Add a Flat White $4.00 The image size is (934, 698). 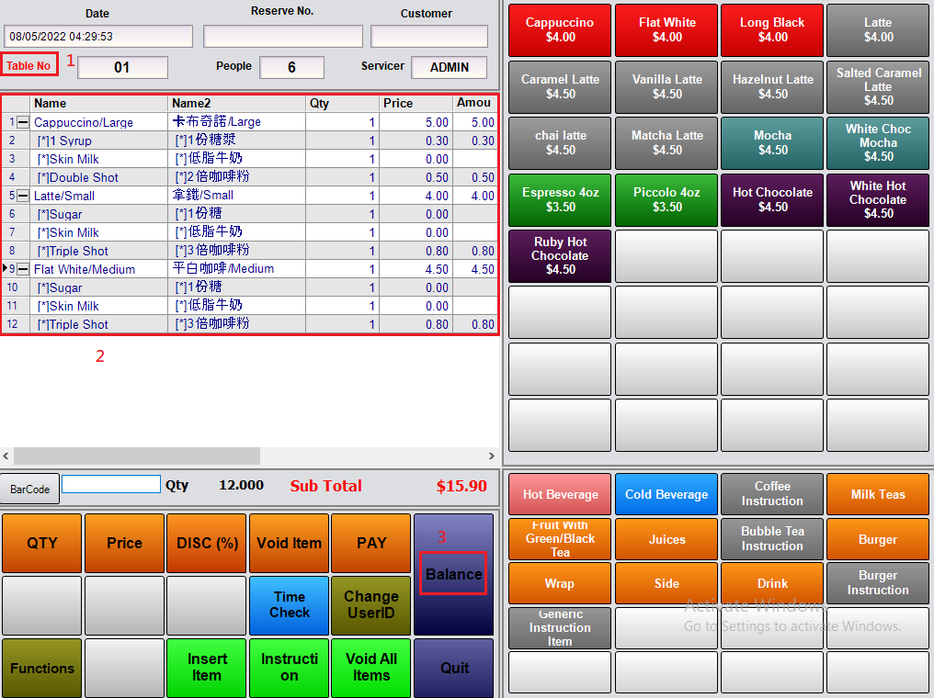[666, 29]
